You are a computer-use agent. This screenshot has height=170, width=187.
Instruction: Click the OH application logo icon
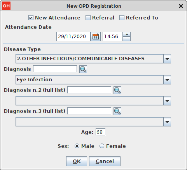(6, 6)
